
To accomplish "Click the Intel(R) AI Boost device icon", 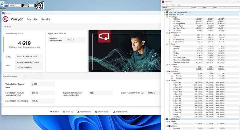I will tap(167, 119).
